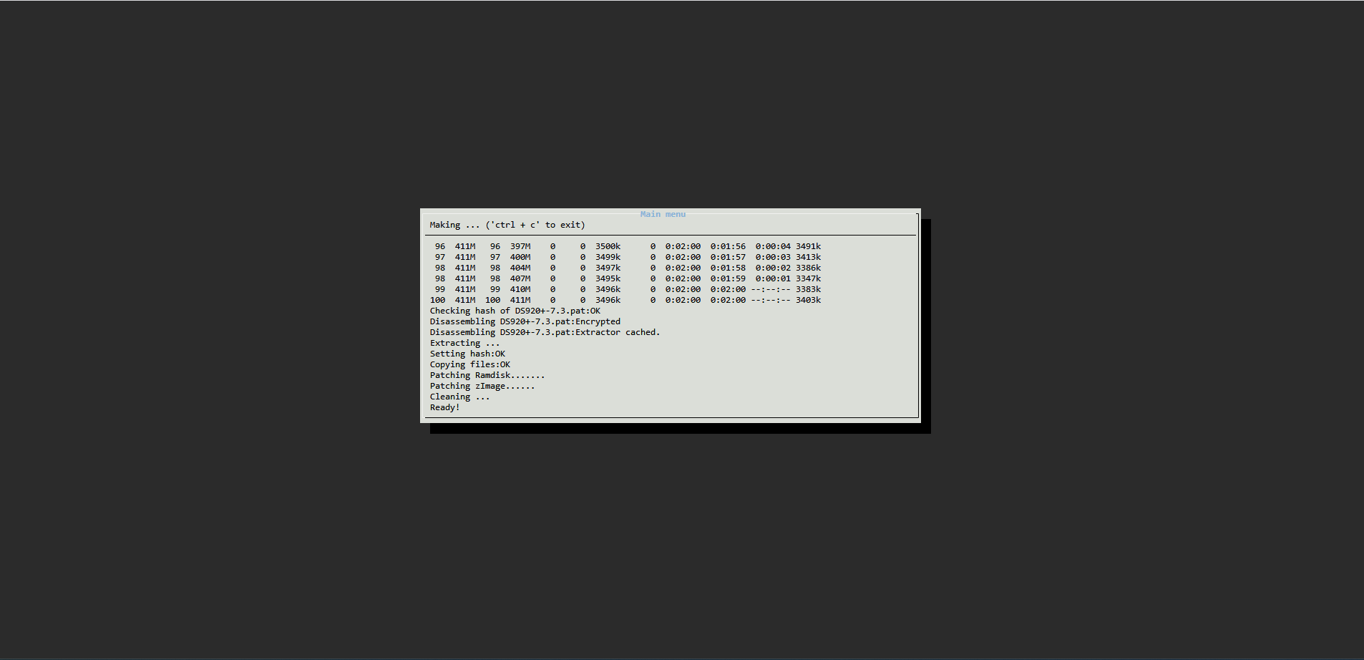1364x660 pixels.
Task: Click the 'pat:Encrypted' disassembling line
Action: [525, 321]
